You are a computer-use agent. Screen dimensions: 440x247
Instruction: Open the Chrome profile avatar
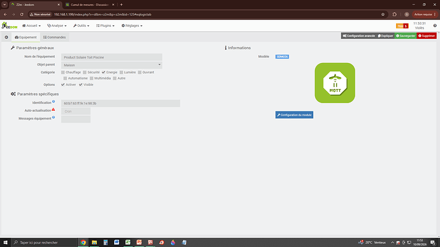click(407, 14)
